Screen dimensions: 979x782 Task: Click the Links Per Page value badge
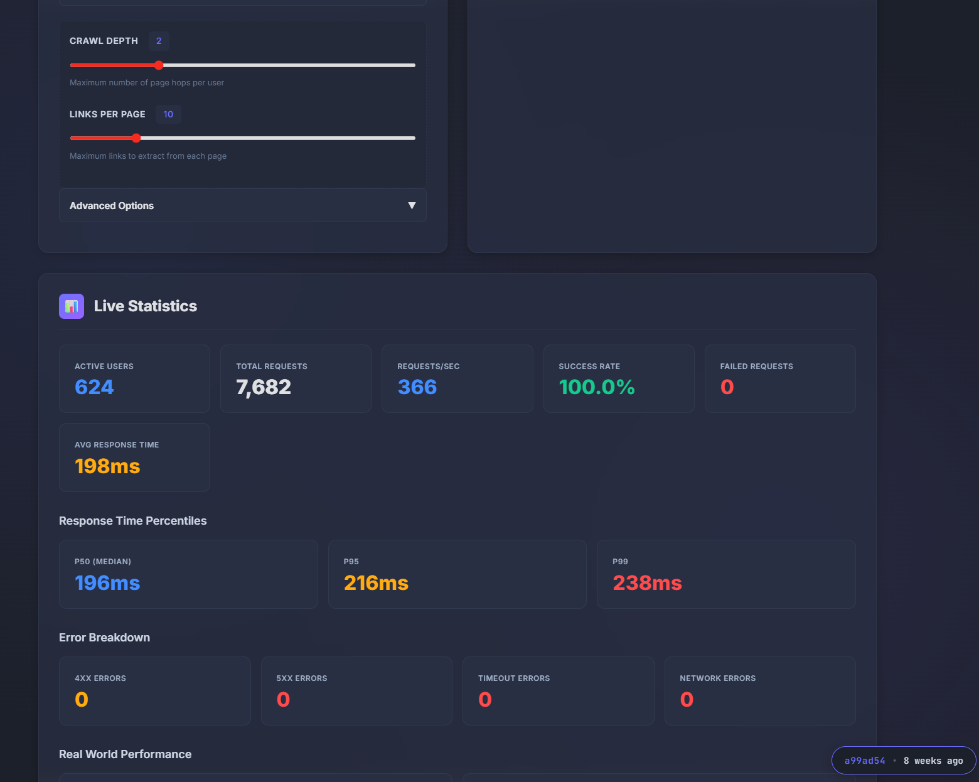pos(168,114)
